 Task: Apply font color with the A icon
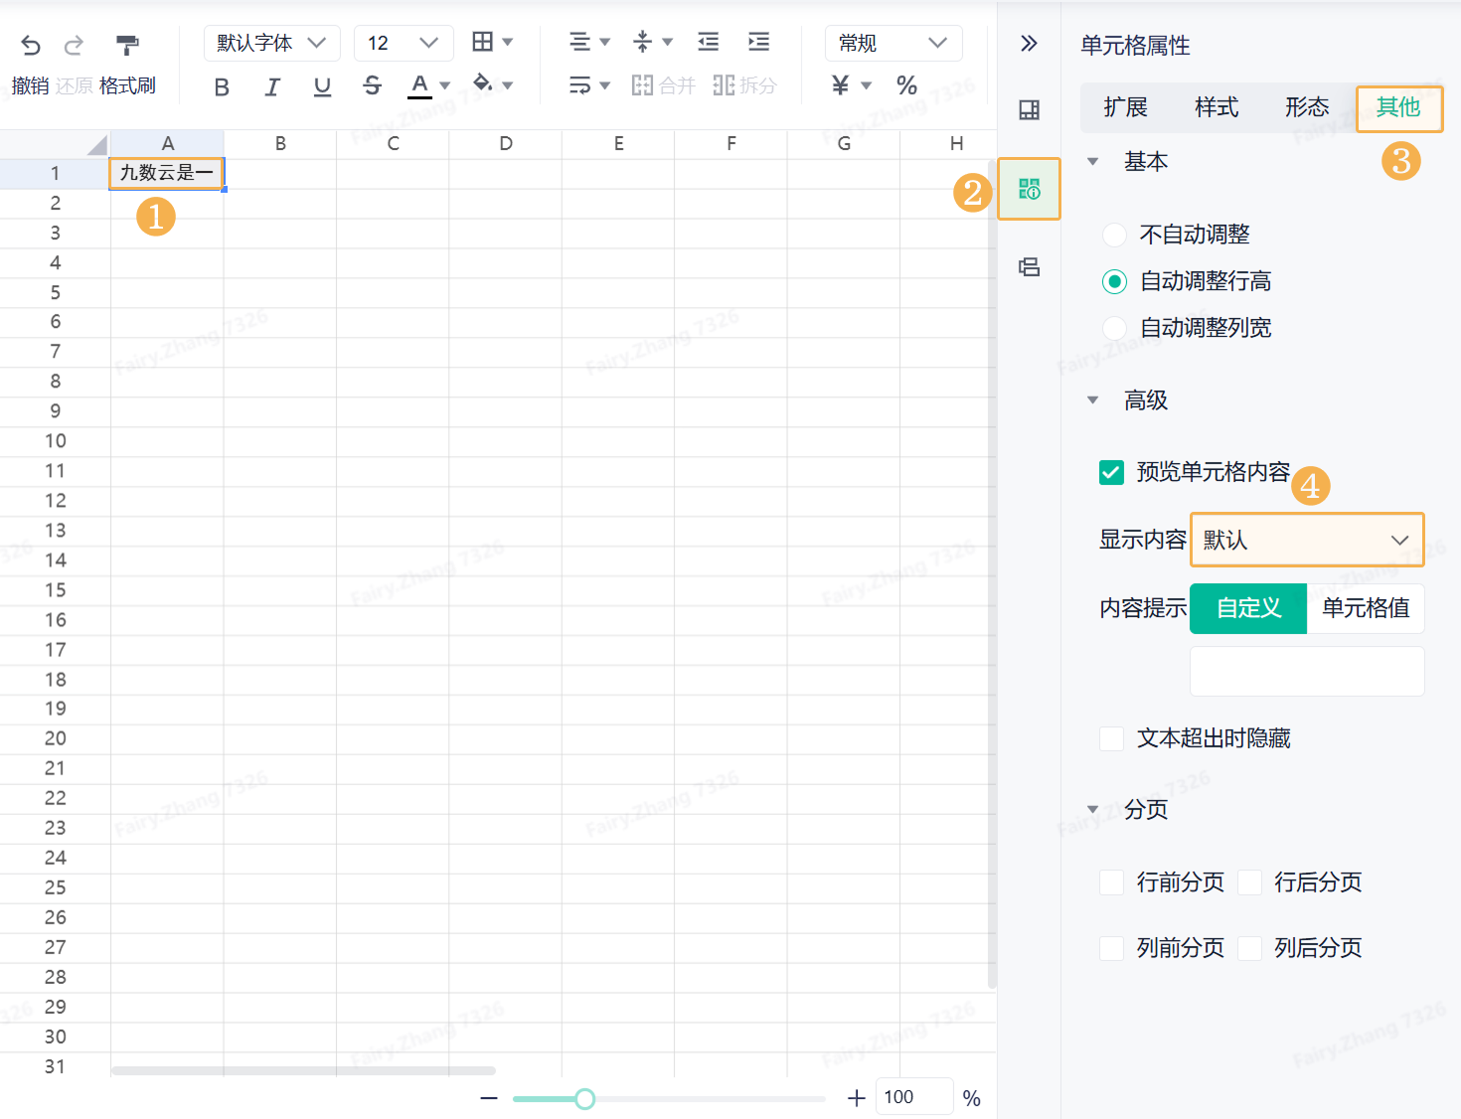(x=420, y=85)
